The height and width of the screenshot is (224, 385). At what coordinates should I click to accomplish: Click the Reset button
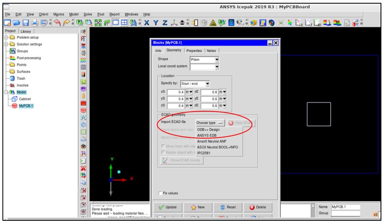click(x=228, y=207)
